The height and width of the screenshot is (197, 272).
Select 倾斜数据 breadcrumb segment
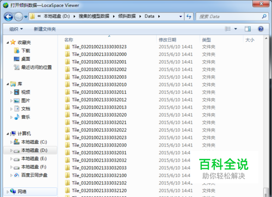point(127,16)
